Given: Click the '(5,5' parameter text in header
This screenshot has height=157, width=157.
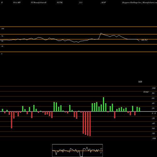Looking at the screenshot, I should (81, 3).
